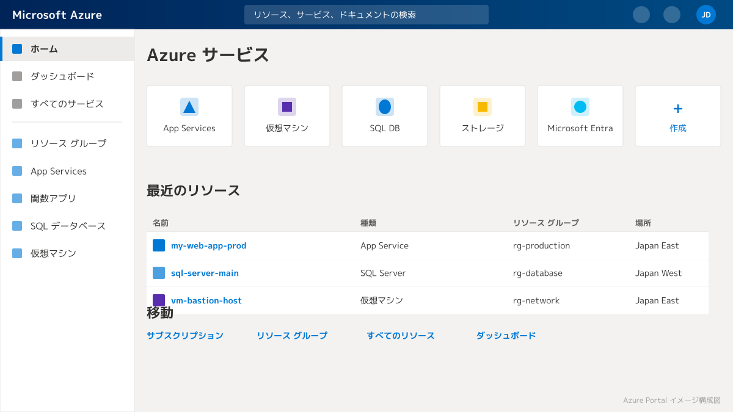Click the 場所 column header

tap(643, 223)
